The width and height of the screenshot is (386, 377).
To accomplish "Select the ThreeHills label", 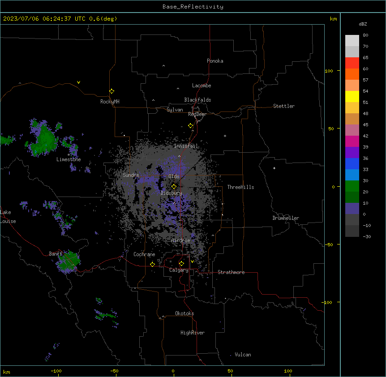I will [x=240, y=187].
